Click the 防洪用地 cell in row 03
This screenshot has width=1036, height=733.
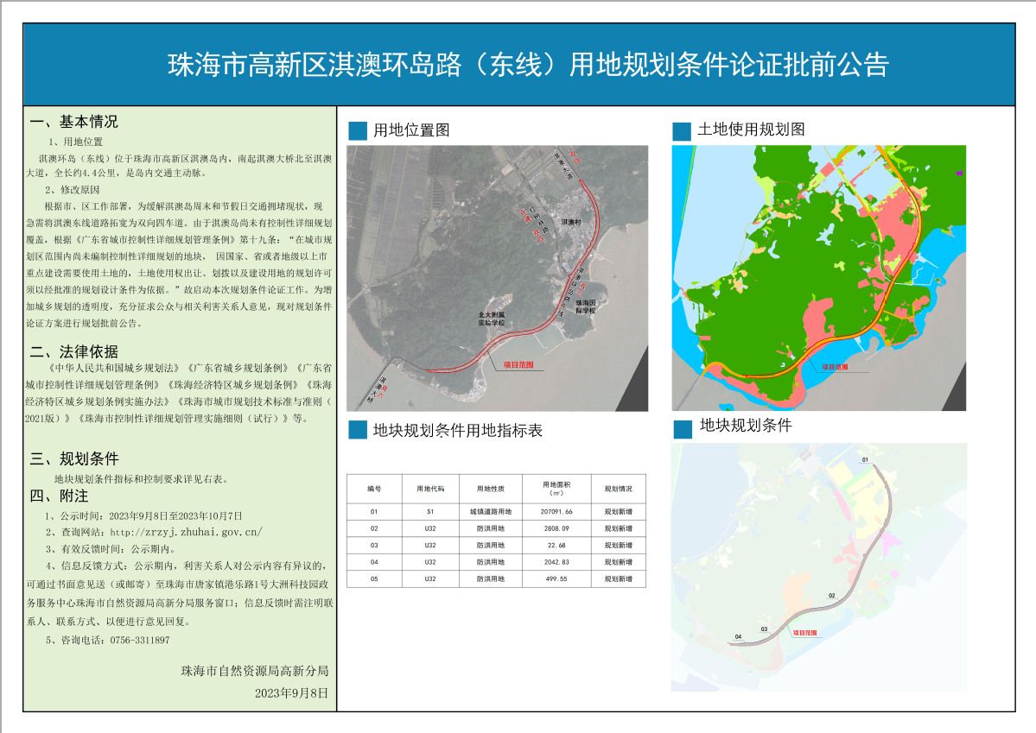pyautogui.click(x=490, y=546)
